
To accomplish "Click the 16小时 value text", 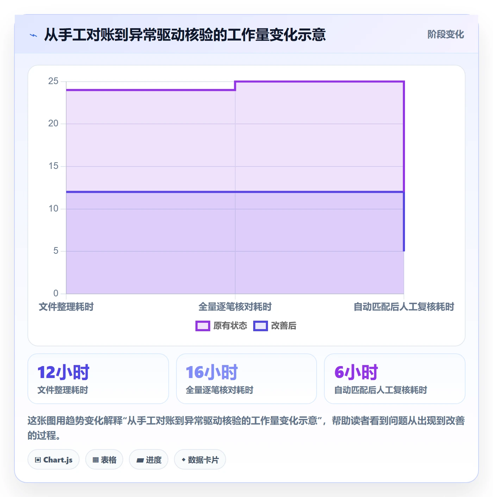I will (x=212, y=372).
